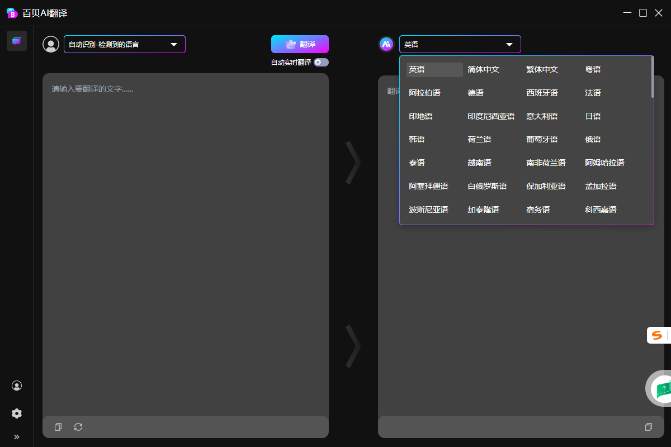Open the settings gear icon
Screen dimensions: 671x447
point(17,413)
